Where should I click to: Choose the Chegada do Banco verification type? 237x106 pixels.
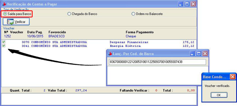coord(69,14)
